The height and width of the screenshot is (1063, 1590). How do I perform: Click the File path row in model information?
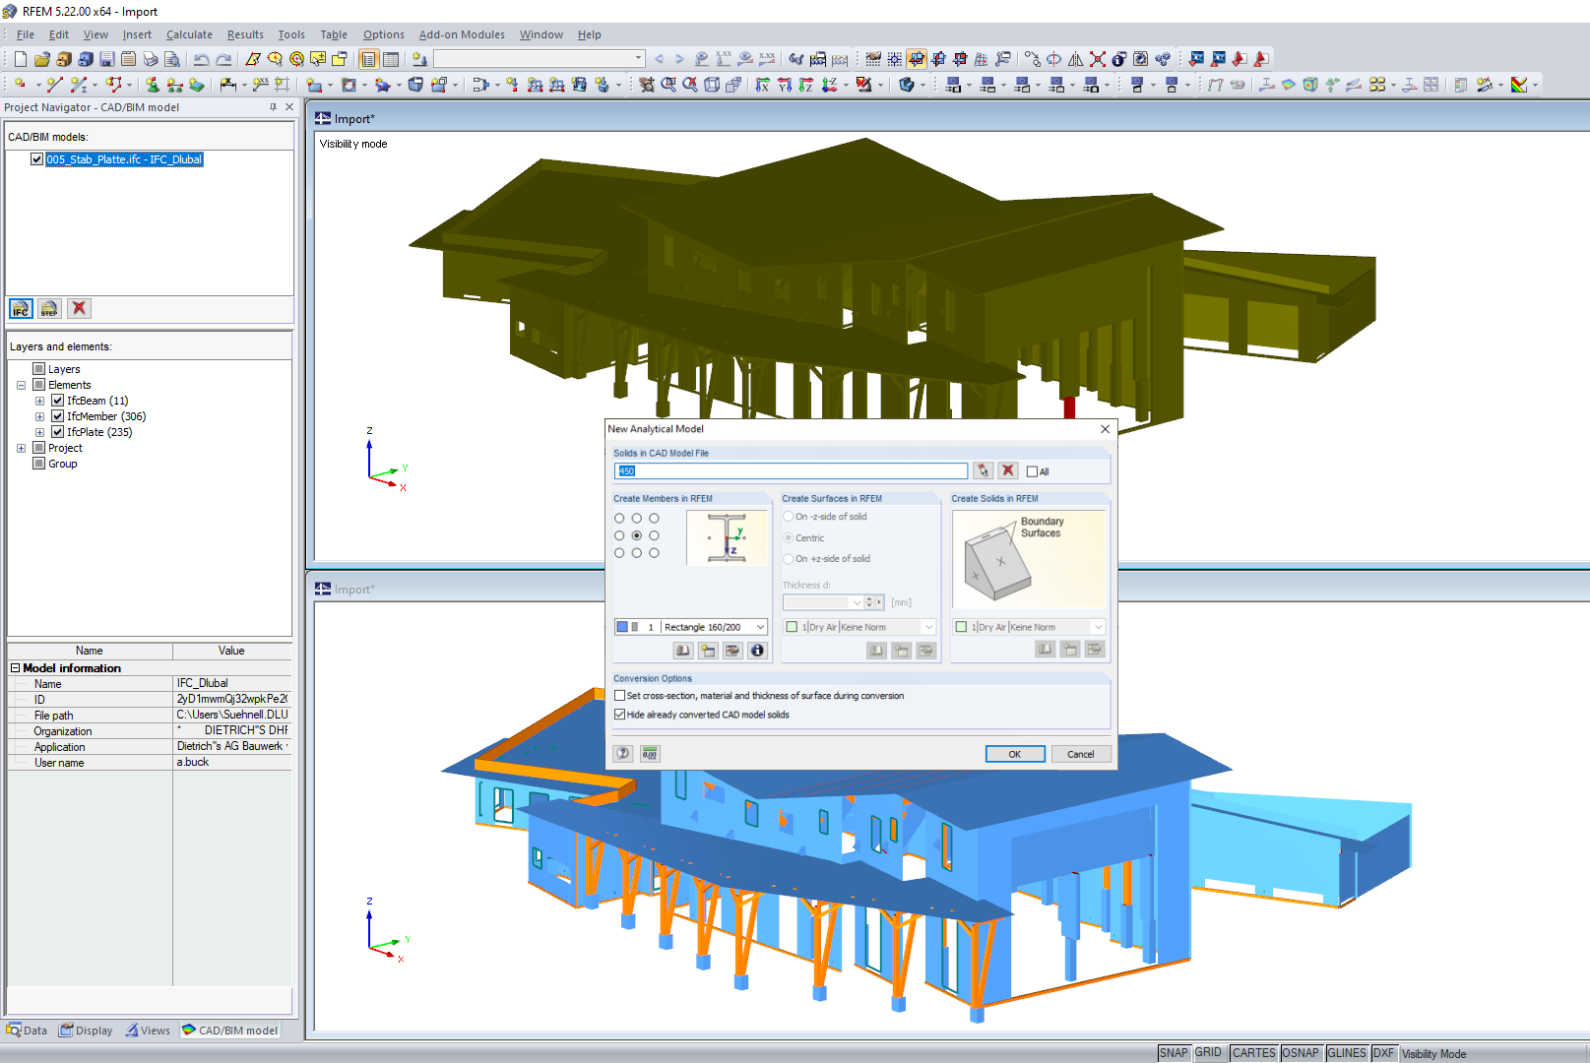150,716
